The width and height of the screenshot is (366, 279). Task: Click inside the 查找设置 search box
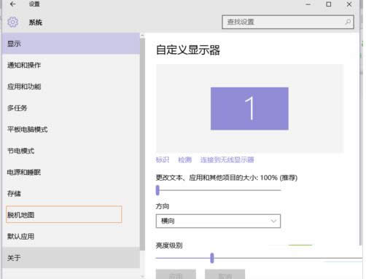click(x=288, y=22)
